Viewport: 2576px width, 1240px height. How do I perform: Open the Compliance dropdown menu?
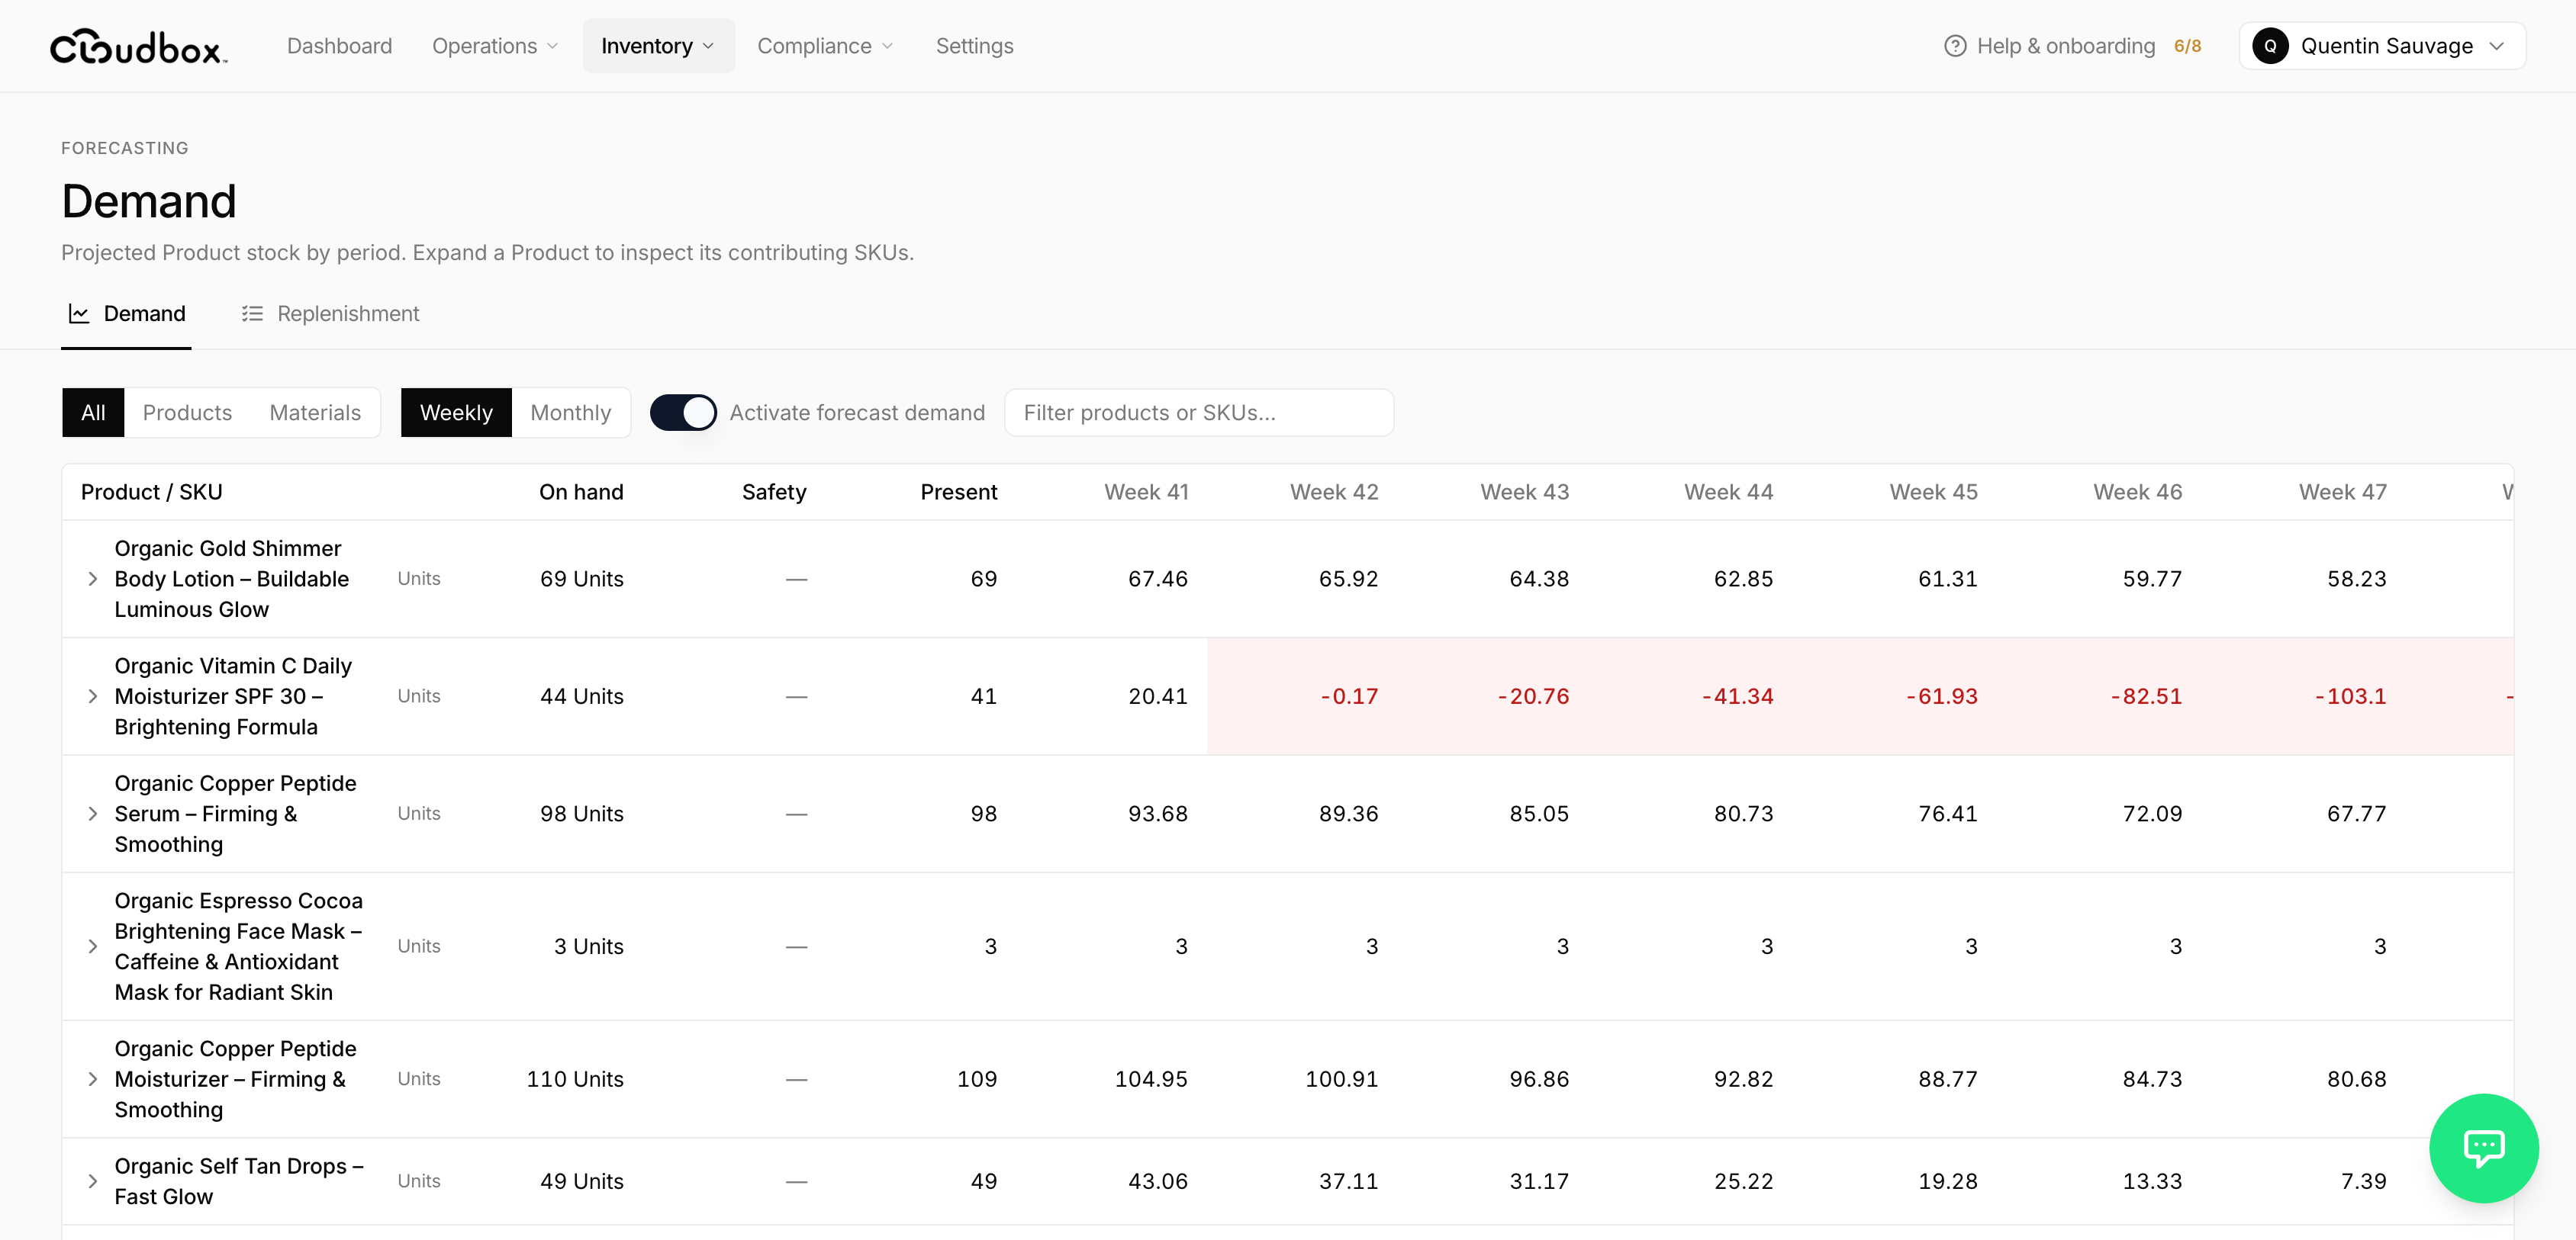tap(825, 46)
